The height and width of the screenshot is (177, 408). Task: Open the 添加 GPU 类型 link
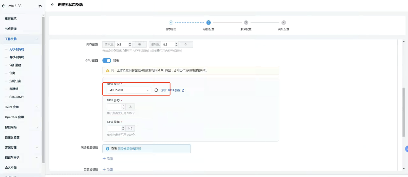(x=172, y=90)
